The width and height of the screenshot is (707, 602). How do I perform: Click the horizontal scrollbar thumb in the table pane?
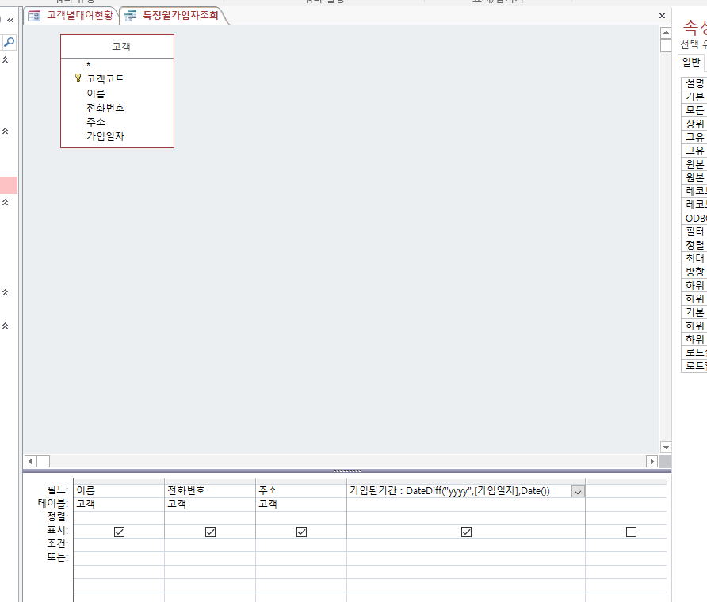(x=44, y=461)
